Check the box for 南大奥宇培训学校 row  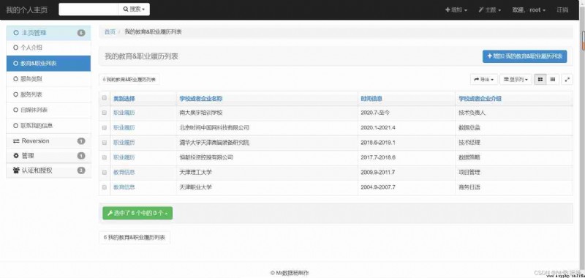105,113
